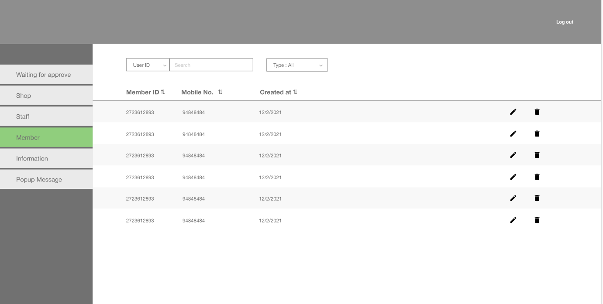Click the edit pencil in the second row
Screen dimensions: 603x304
[513, 134]
